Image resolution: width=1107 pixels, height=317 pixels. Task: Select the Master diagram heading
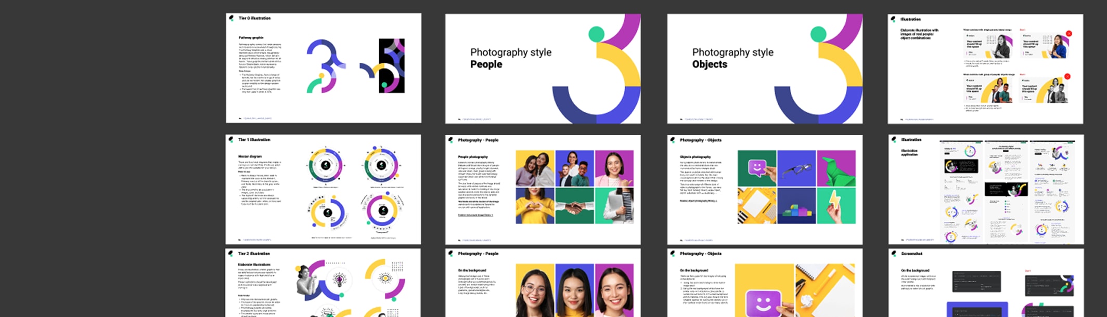pos(250,156)
